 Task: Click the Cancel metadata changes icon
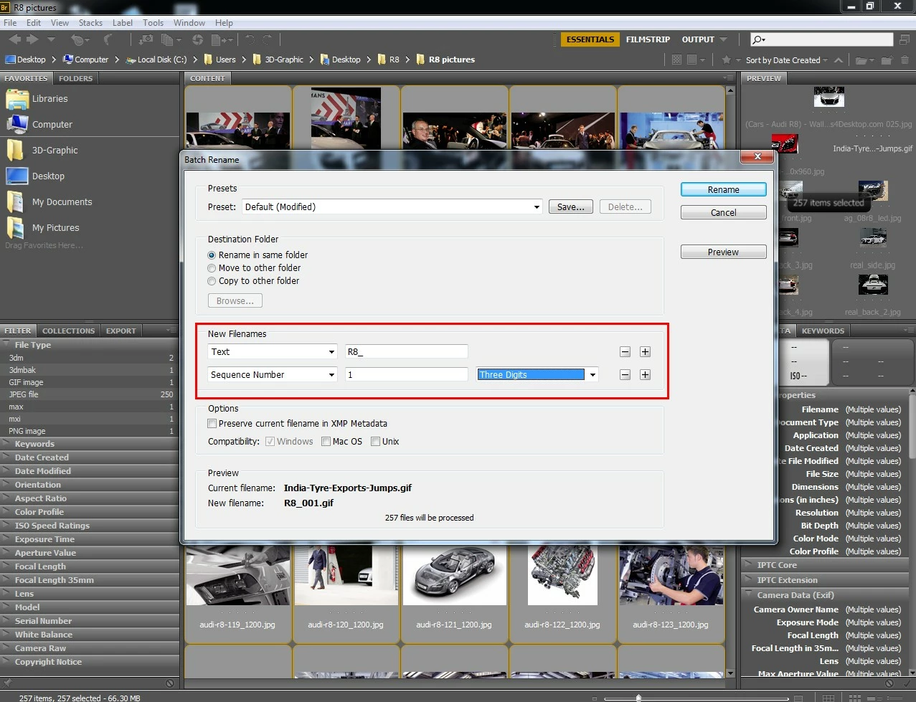(x=889, y=683)
